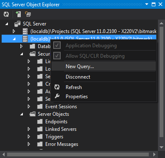Select the Endpoints tree item

coord(56,122)
